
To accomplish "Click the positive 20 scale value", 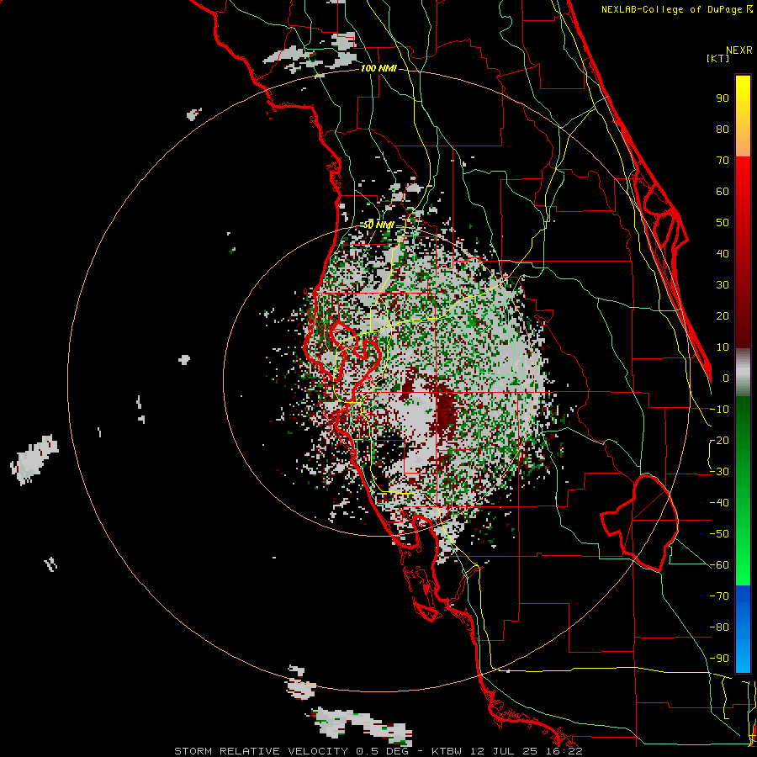I will [x=723, y=315].
